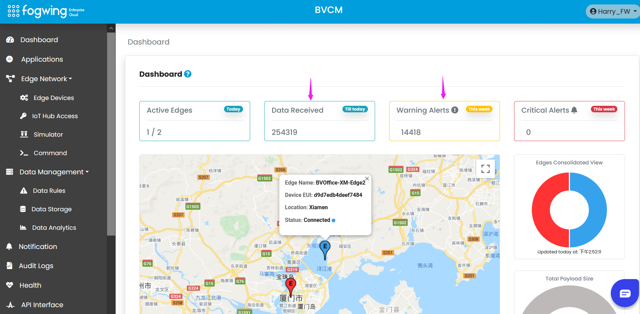Click the IoT Hub Access key icon
640x314 pixels.
pos(23,116)
